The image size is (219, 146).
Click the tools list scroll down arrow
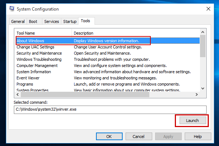click(203, 88)
